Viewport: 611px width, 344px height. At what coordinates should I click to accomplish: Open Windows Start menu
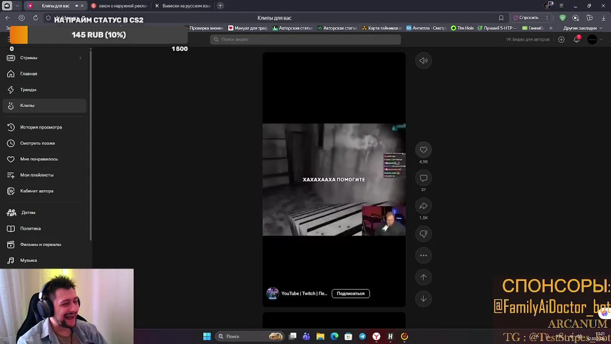[207, 336]
